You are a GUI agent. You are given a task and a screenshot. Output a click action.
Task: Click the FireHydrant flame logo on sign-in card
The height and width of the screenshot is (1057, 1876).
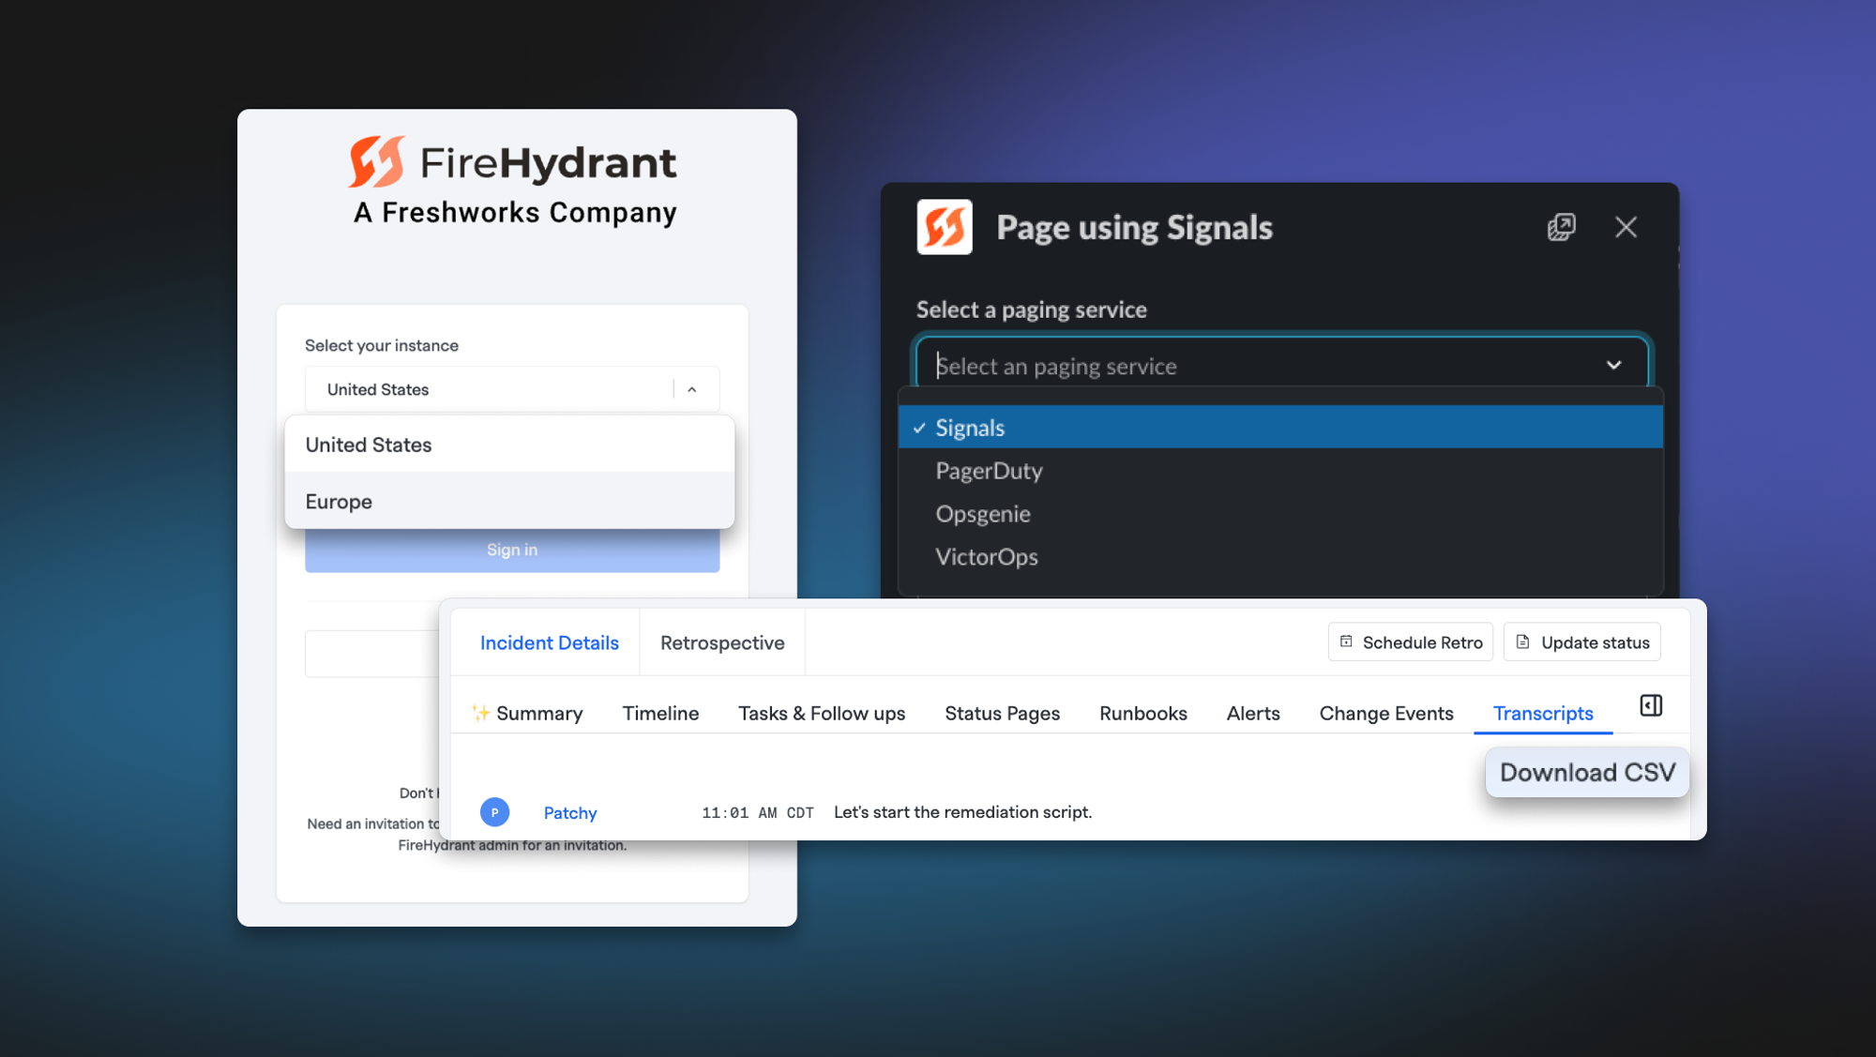coord(376,161)
